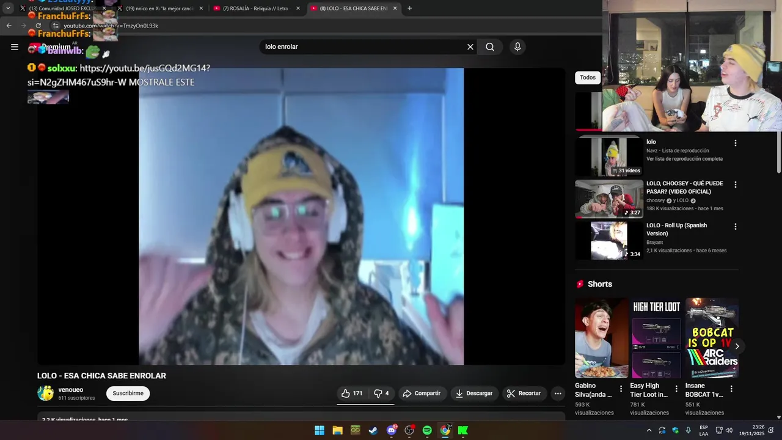Open the notifications bell in taskbar
782x440 pixels.
tap(771, 430)
